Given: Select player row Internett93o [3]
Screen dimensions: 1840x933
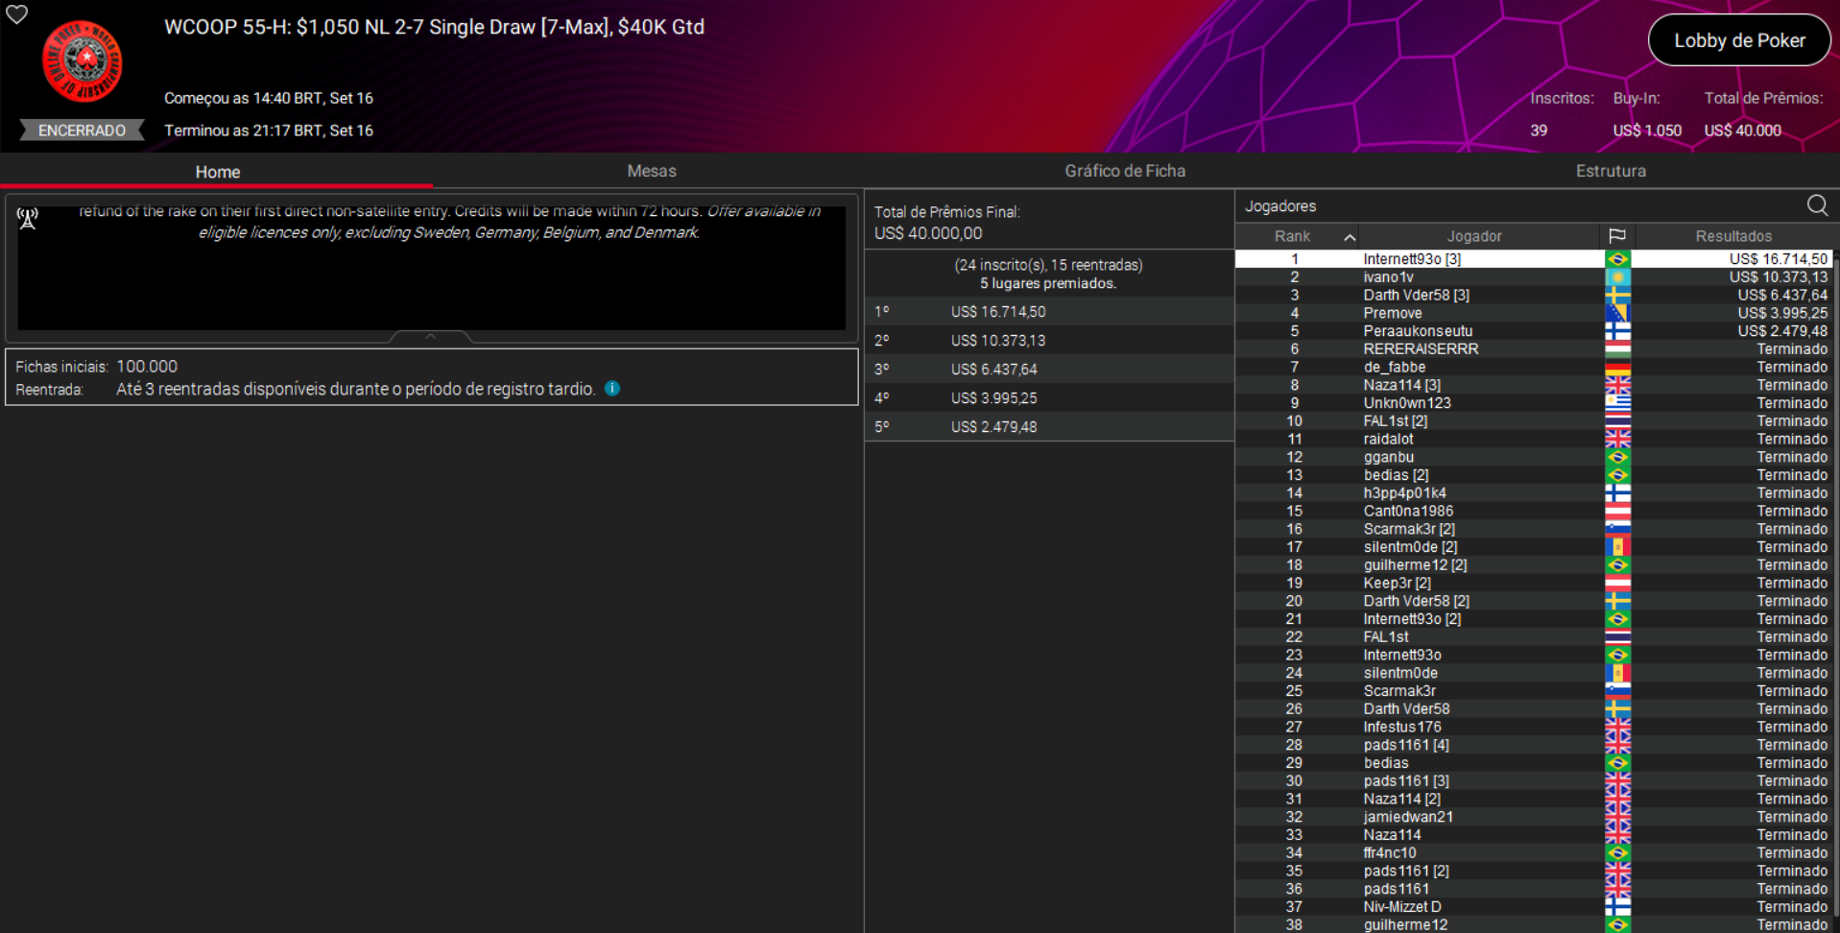Looking at the screenshot, I should point(1534,259).
